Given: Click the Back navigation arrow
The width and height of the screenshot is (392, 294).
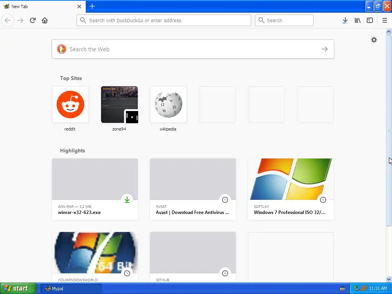Looking at the screenshot, I should pyautogui.click(x=8, y=20).
